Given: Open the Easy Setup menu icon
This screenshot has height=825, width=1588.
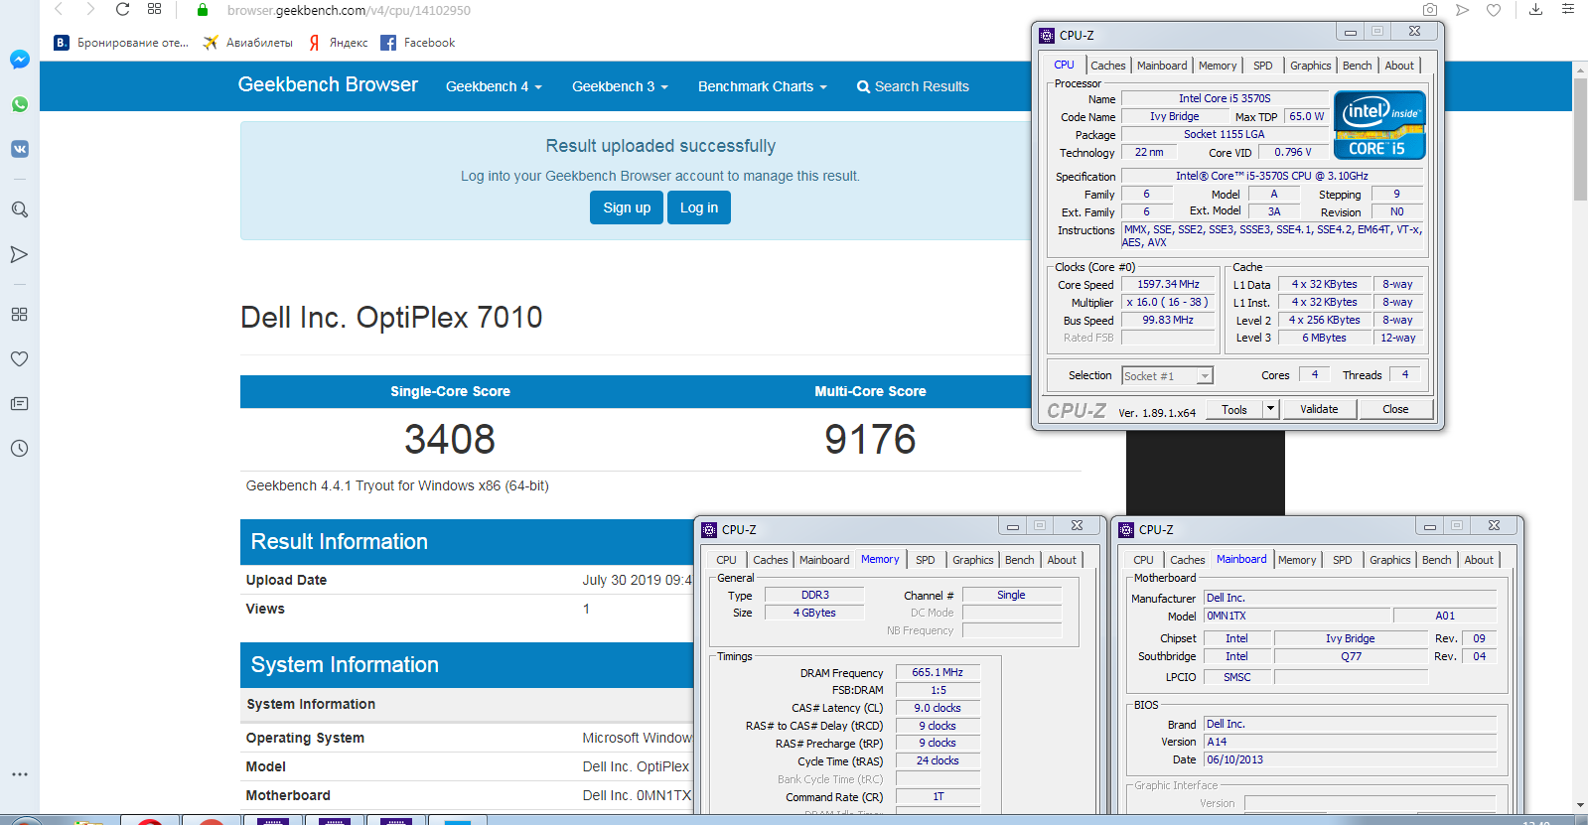Looking at the screenshot, I should [x=1568, y=10].
